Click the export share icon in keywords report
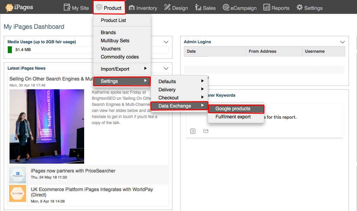This screenshot has height=211, width=357. 206,131
